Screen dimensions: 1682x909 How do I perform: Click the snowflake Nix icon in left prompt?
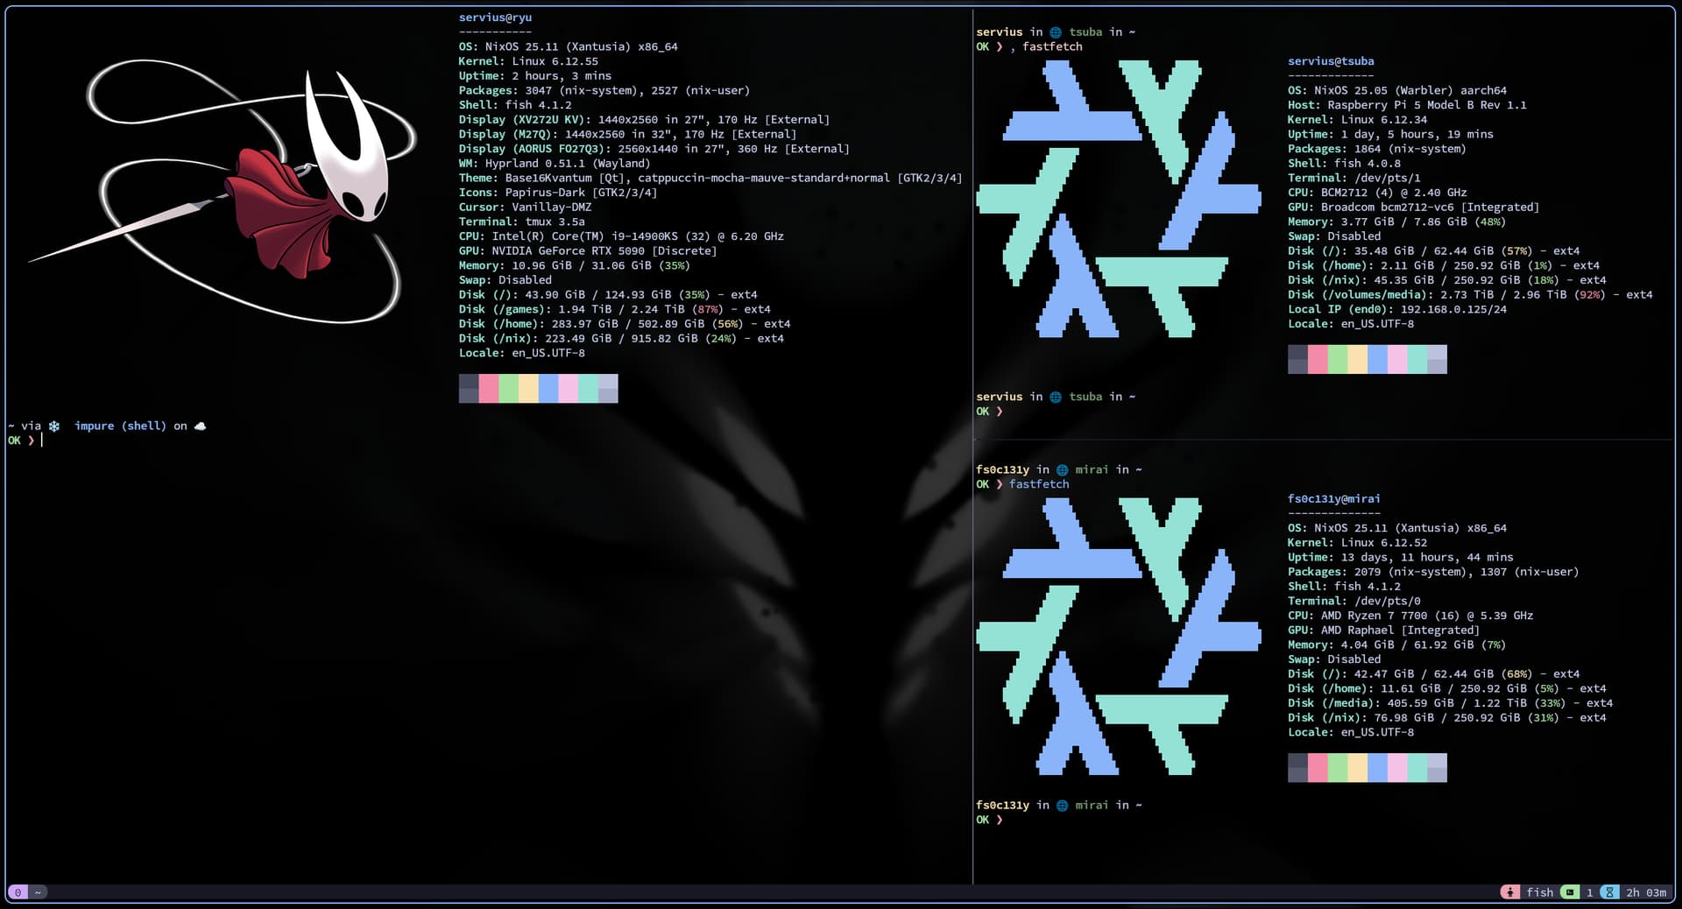[54, 426]
